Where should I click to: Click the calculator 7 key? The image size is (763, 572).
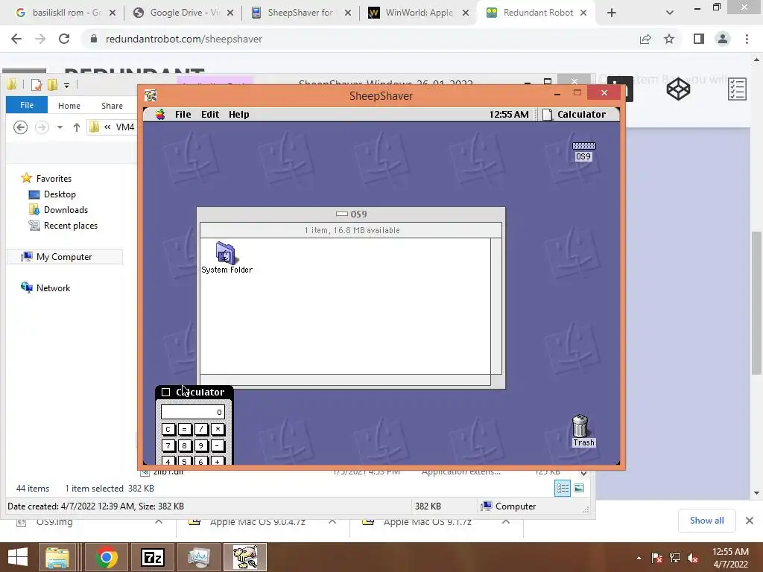168,445
